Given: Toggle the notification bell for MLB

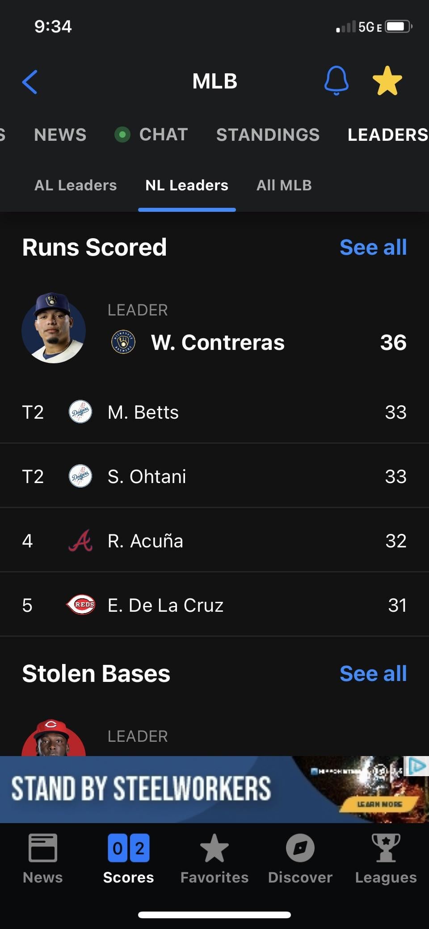Looking at the screenshot, I should 336,81.
